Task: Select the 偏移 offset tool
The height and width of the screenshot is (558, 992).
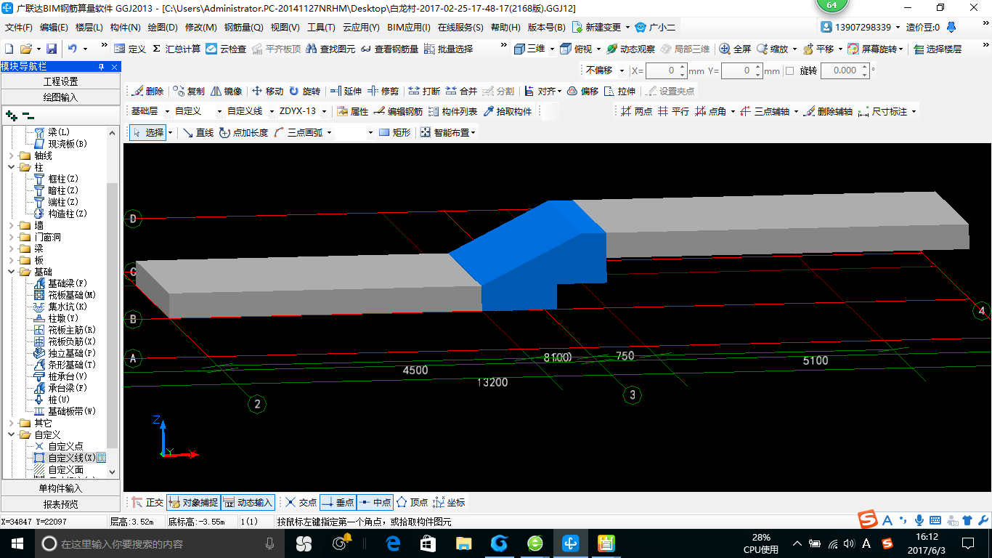Action: (x=583, y=92)
